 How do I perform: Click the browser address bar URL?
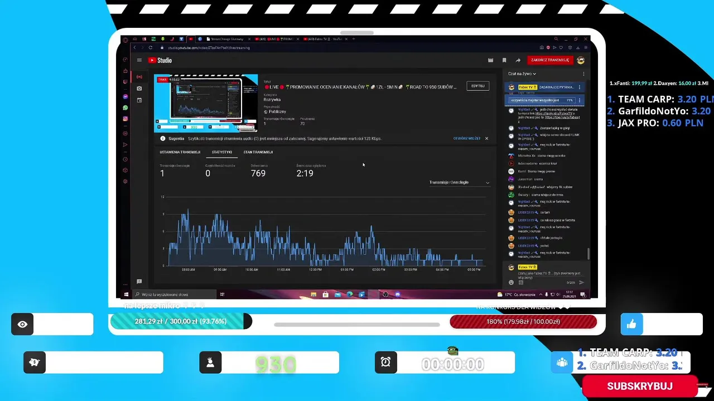[209, 48]
